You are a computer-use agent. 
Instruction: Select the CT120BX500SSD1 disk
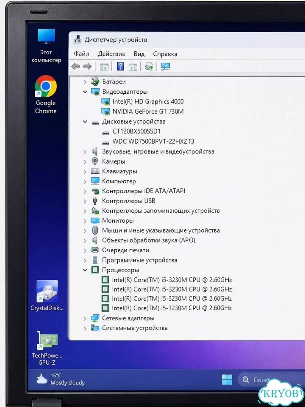136,131
